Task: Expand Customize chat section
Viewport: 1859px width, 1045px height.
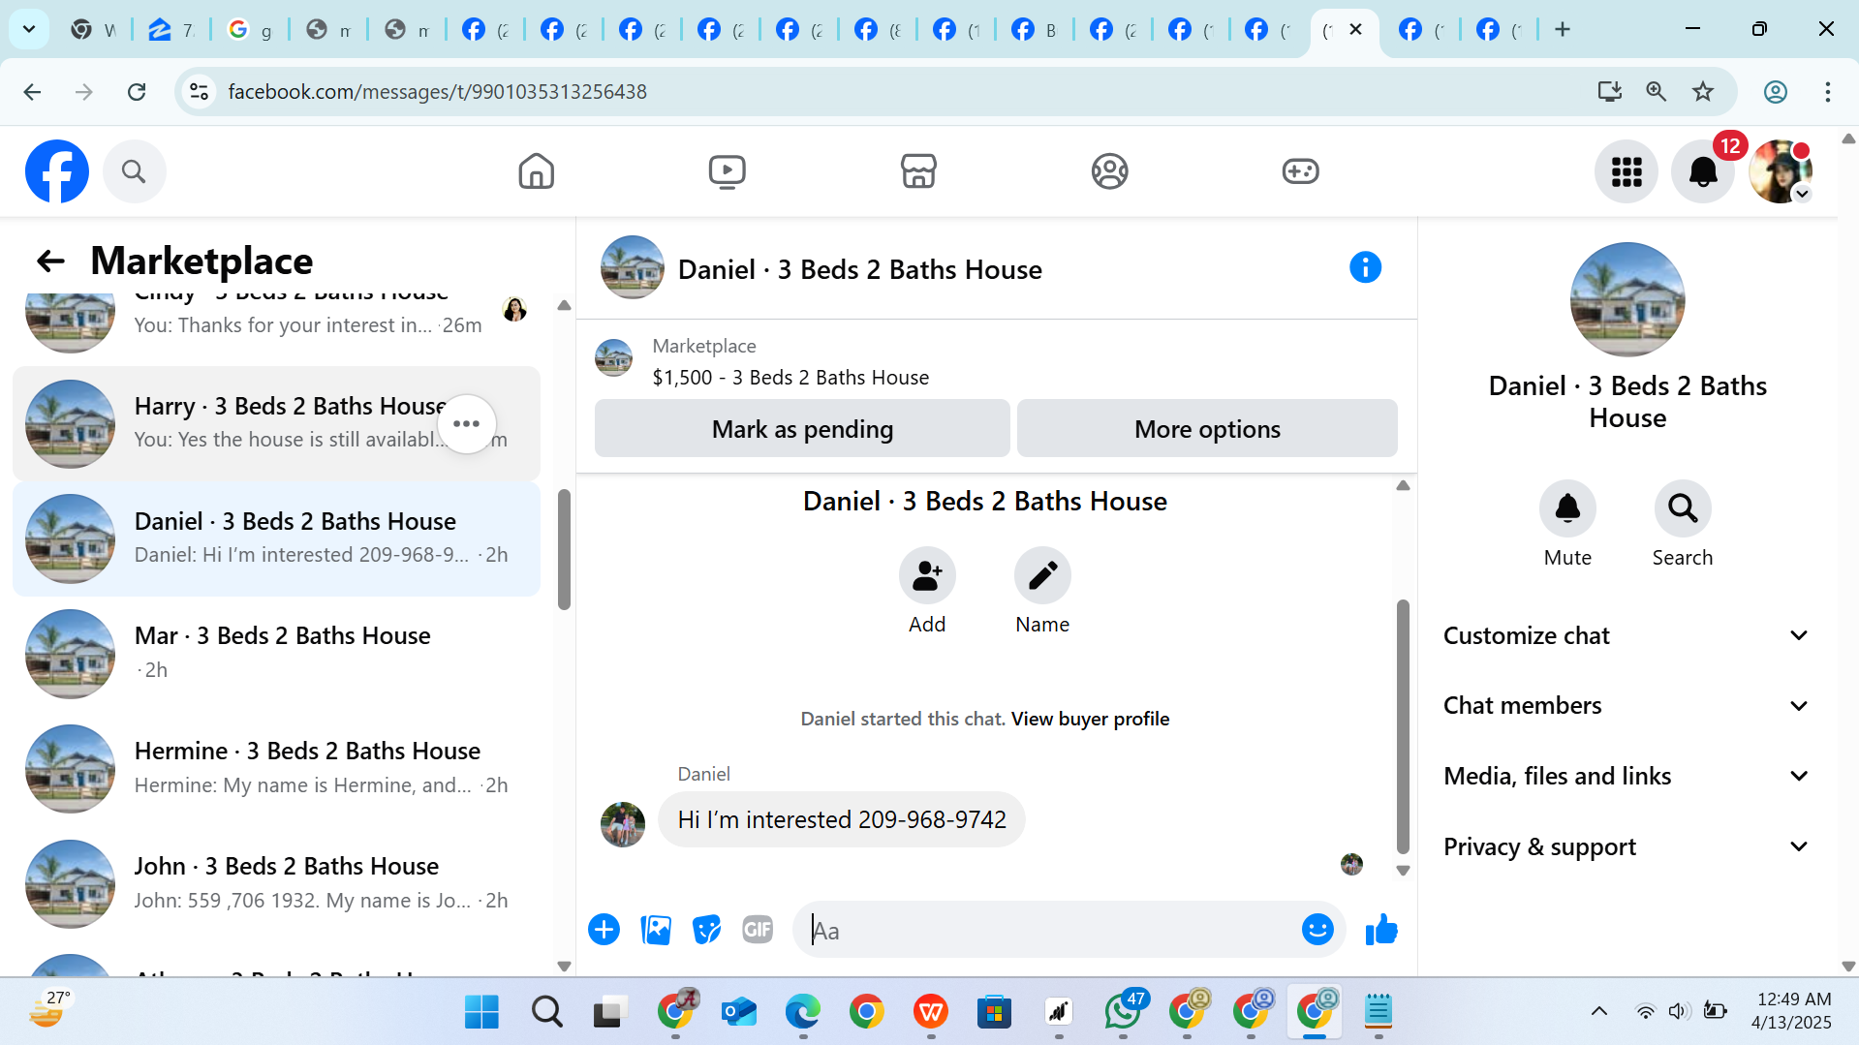Action: (1627, 635)
